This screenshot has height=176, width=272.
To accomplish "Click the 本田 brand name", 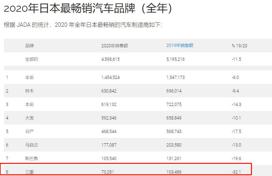I will pos(29,104).
